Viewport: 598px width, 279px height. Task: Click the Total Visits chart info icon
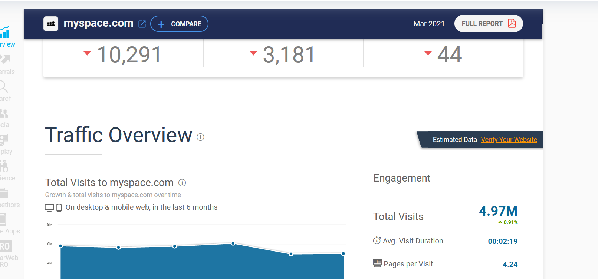click(x=182, y=183)
